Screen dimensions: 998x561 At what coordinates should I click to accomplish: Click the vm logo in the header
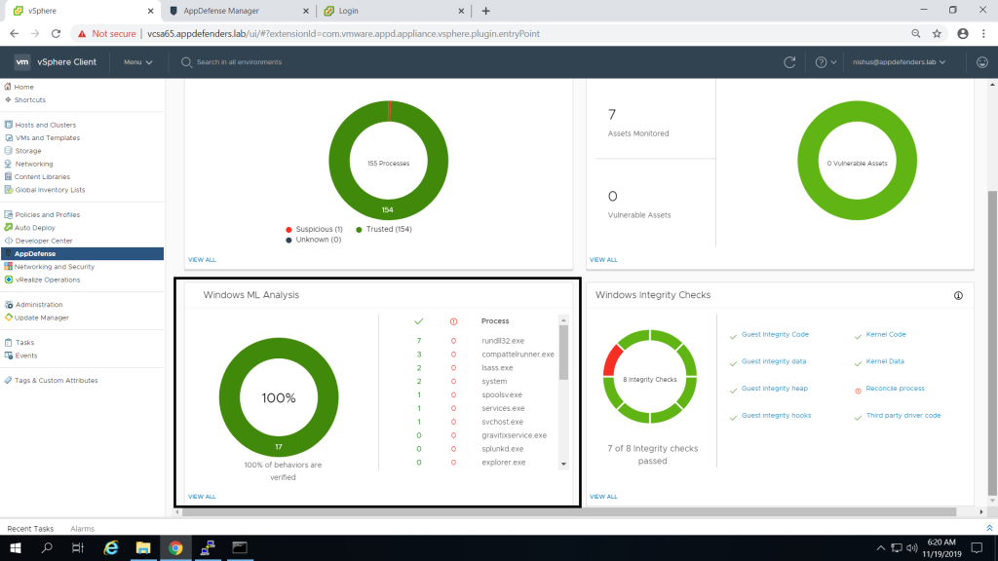[22, 62]
